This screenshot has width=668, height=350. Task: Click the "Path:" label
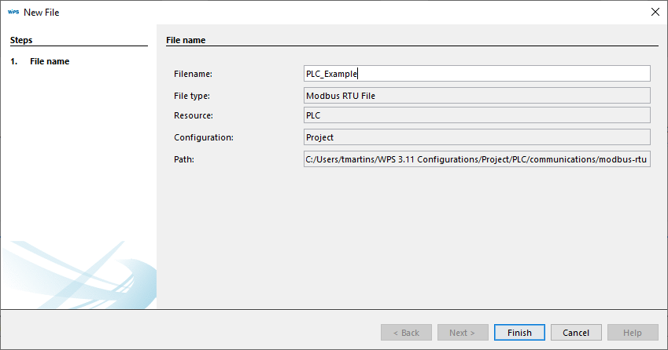[x=183, y=160]
